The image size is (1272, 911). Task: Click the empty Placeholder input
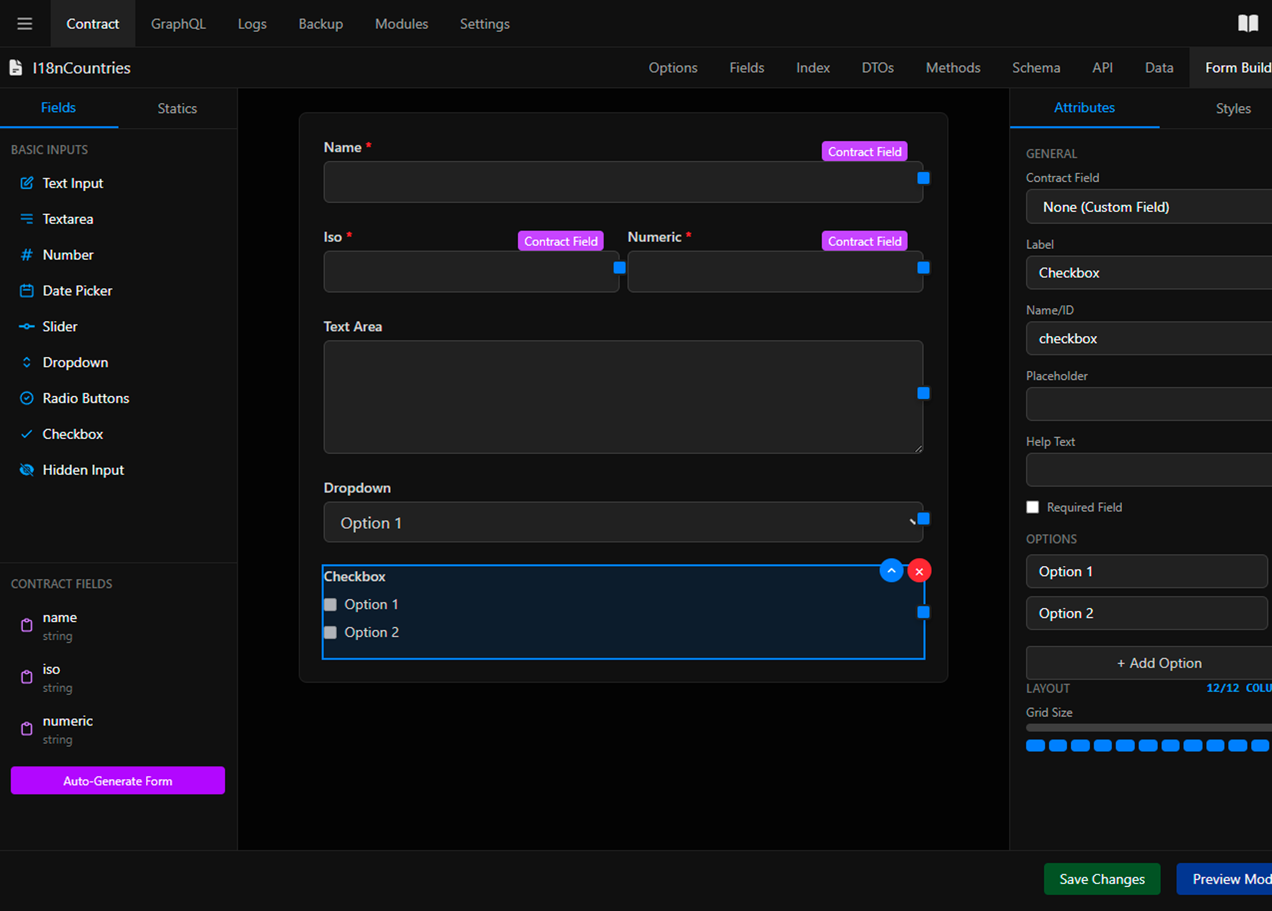[x=1149, y=404]
